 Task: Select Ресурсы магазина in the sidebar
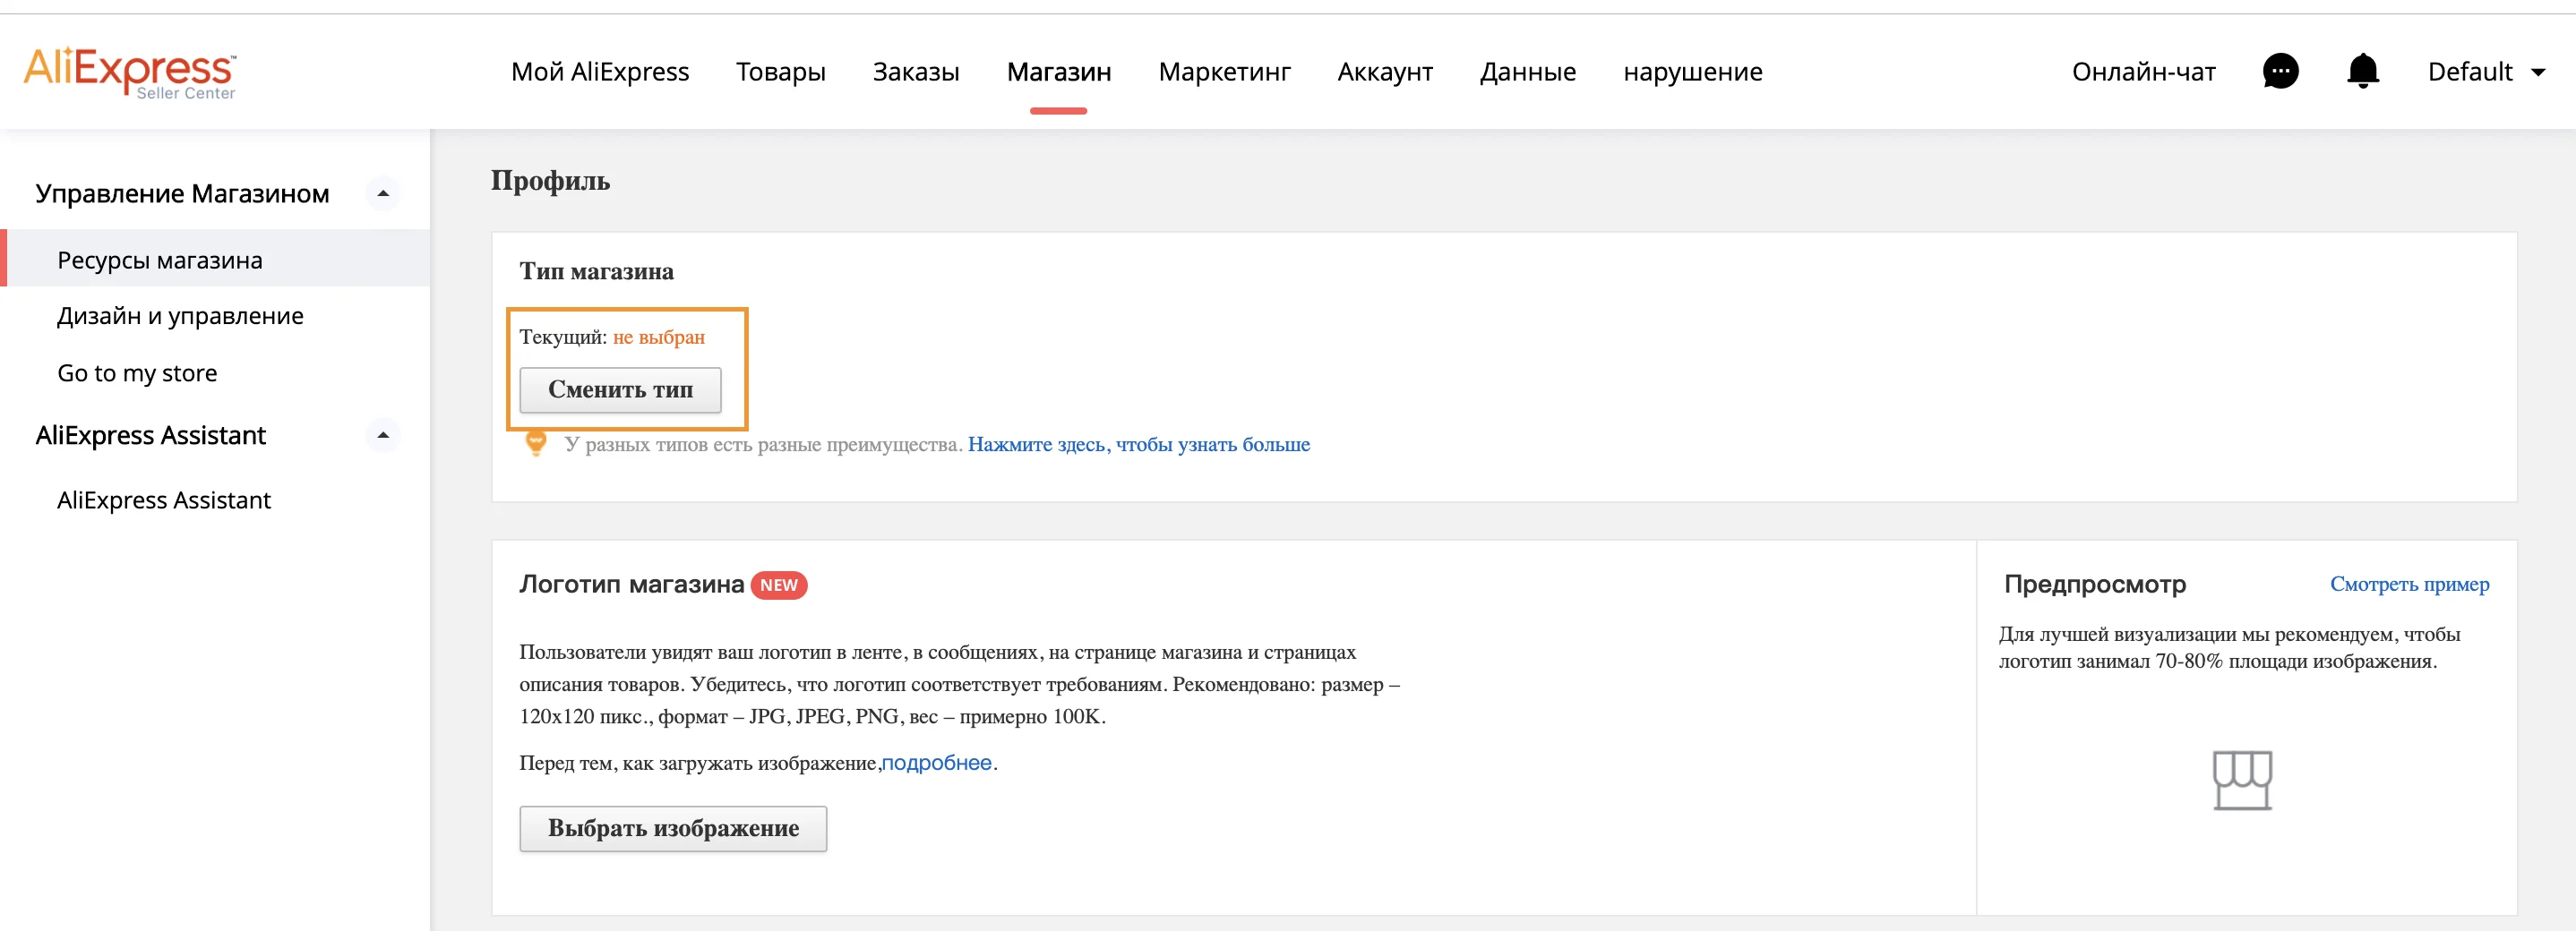pyautogui.click(x=215, y=260)
